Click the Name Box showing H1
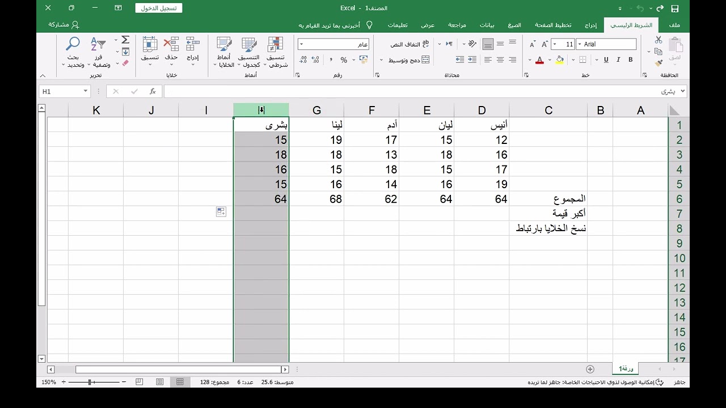726x408 pixels. pyautogui.click(x=65, y=91)
